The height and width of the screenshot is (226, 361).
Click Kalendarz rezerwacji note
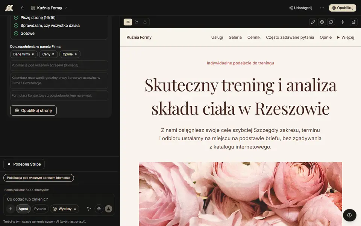coord(59,80)
